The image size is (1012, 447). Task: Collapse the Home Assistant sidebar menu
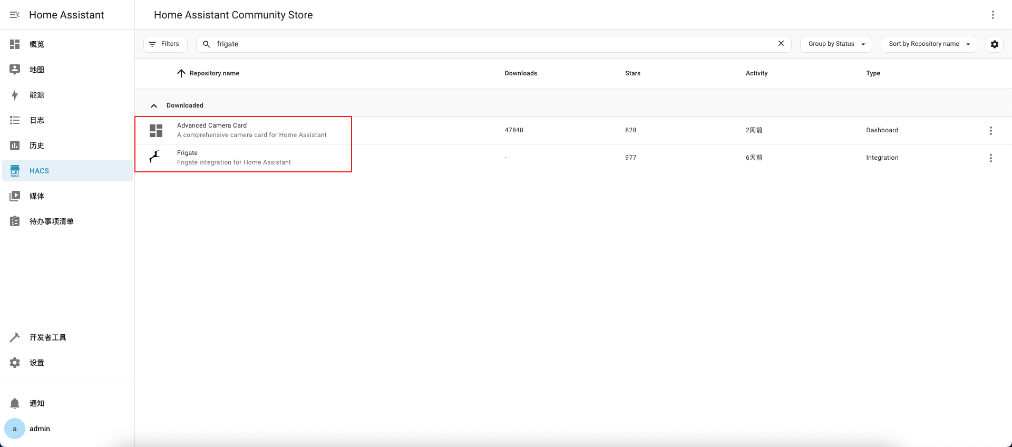click(x=15, y=15)
